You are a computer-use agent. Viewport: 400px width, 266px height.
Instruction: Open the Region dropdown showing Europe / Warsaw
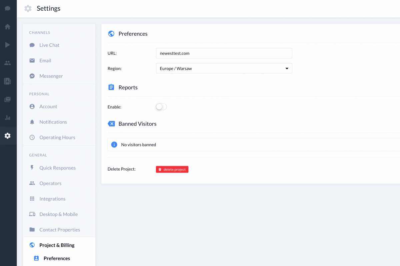click(224, 68)
